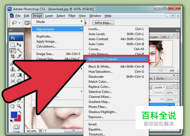Open the Edit menu

click(27, 16)
